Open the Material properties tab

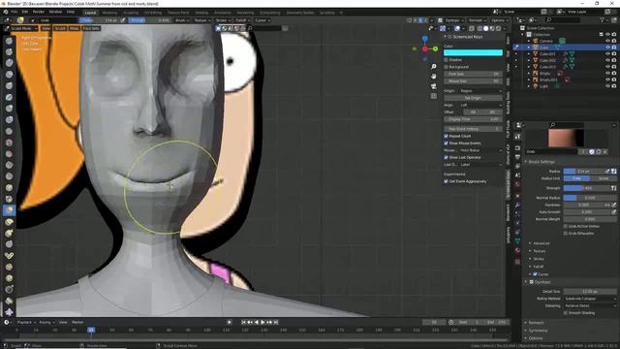(517, 250)
